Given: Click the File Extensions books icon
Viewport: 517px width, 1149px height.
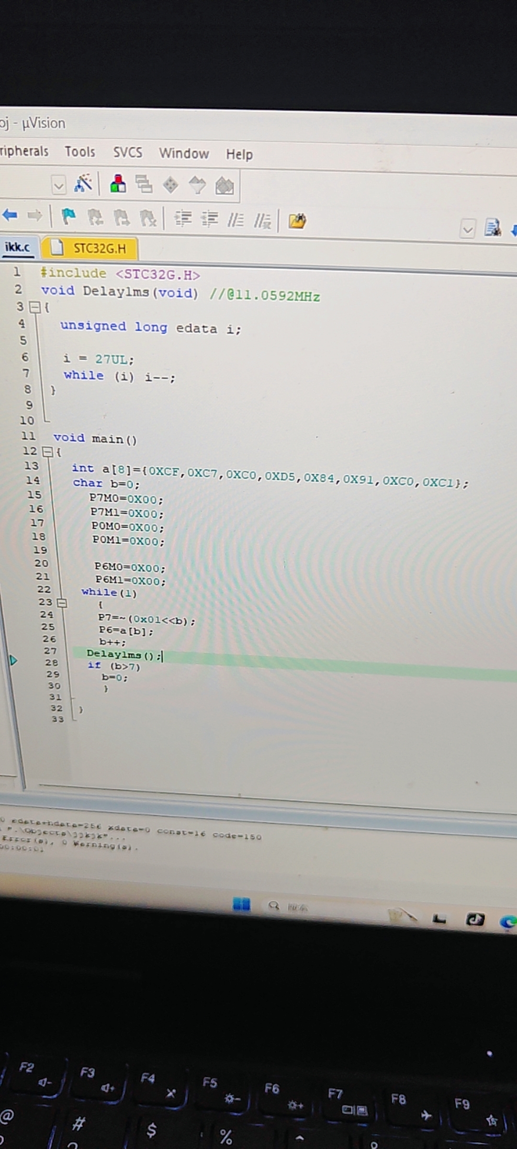Looking at the screenshot, I should [x=118, y=184].
